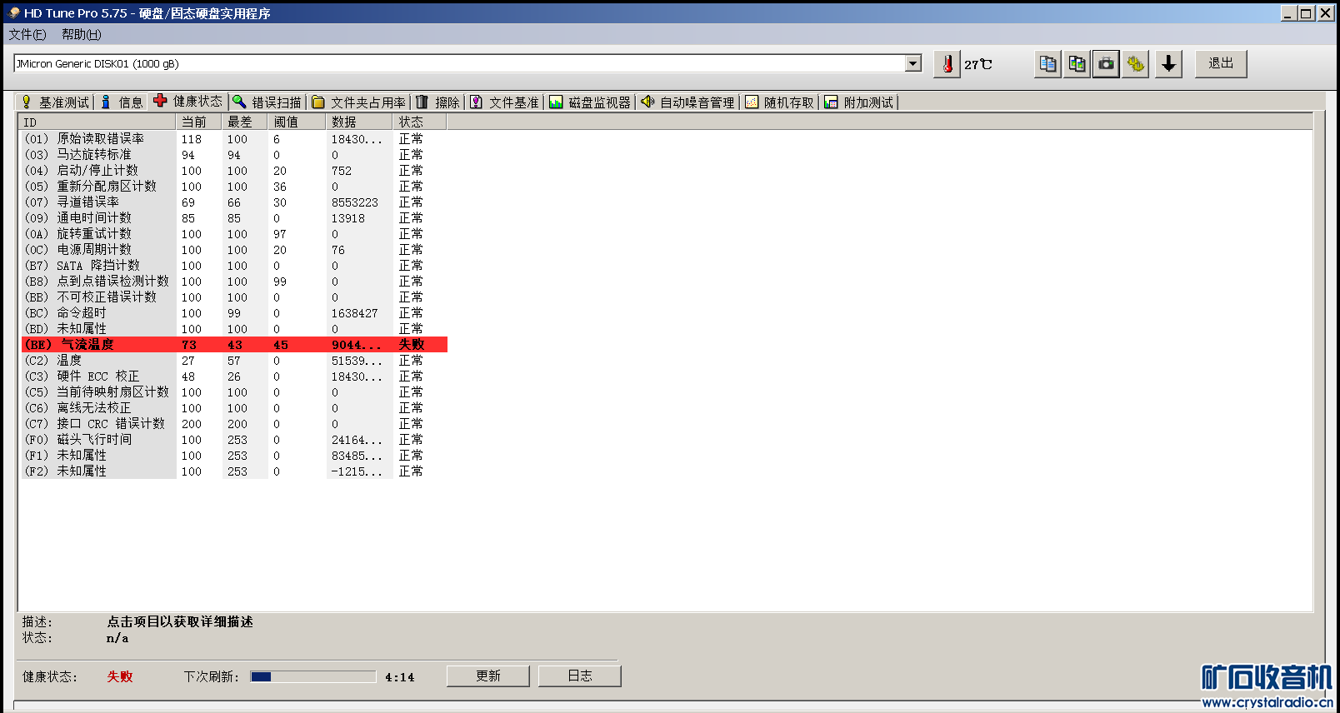Click the 更新 button
This screenshot has width=1340, height=713.
[488, 676]
